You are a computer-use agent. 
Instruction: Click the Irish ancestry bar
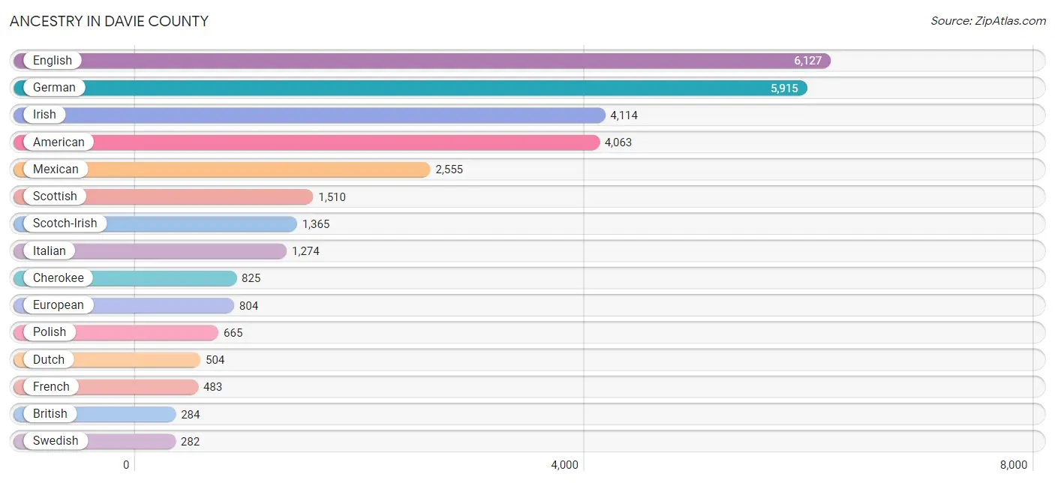point(309,115)
